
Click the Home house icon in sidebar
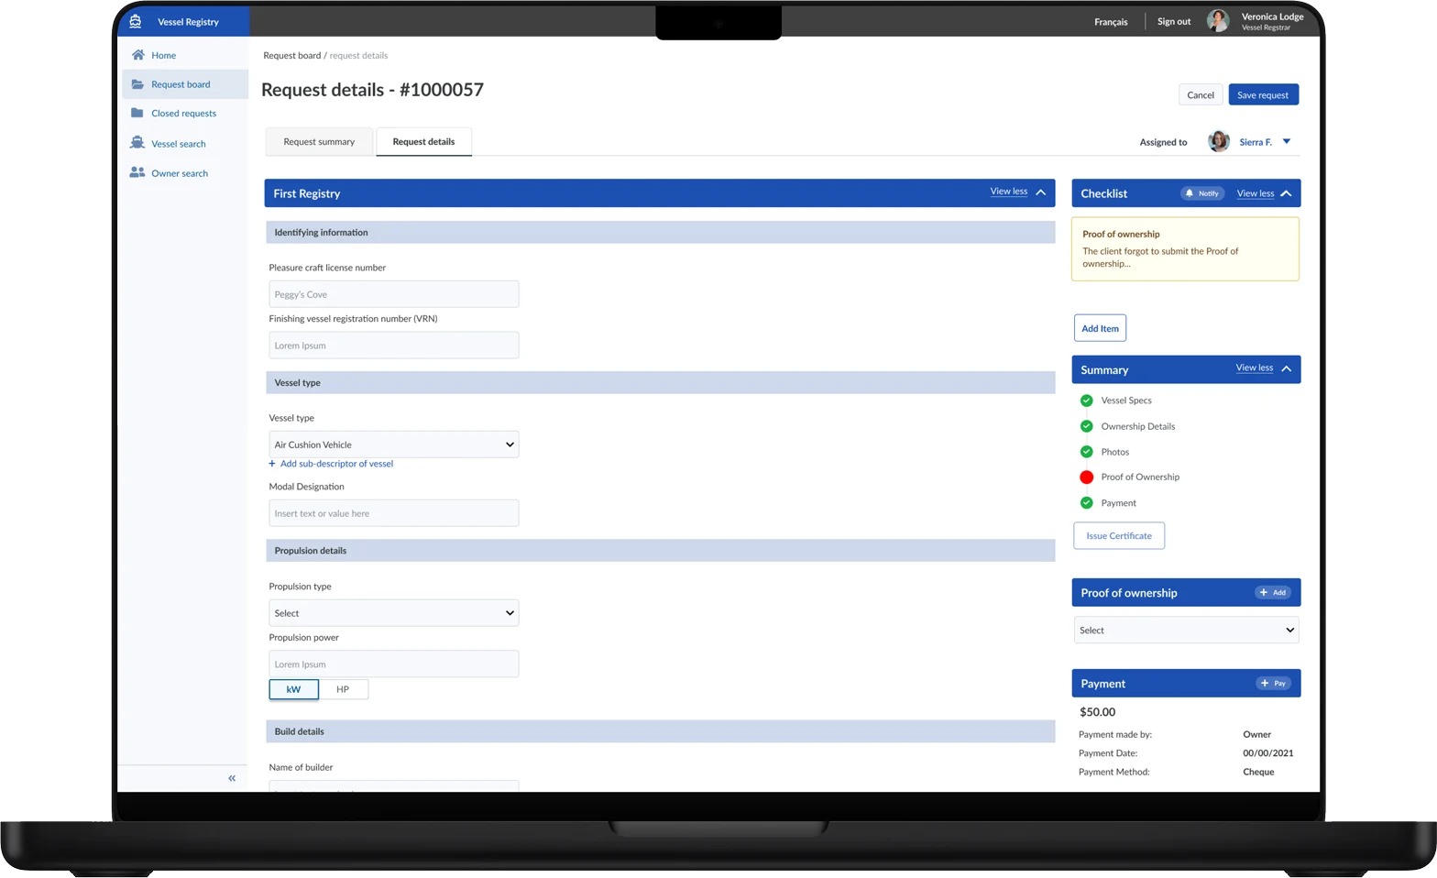[138, 55]
